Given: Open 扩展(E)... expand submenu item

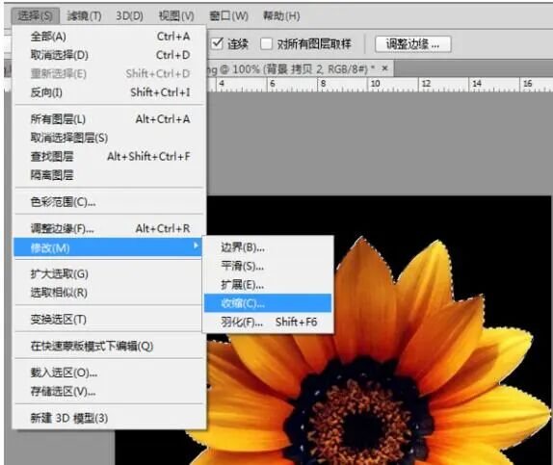Looking at the screenshot, I should tap(268, 285).
